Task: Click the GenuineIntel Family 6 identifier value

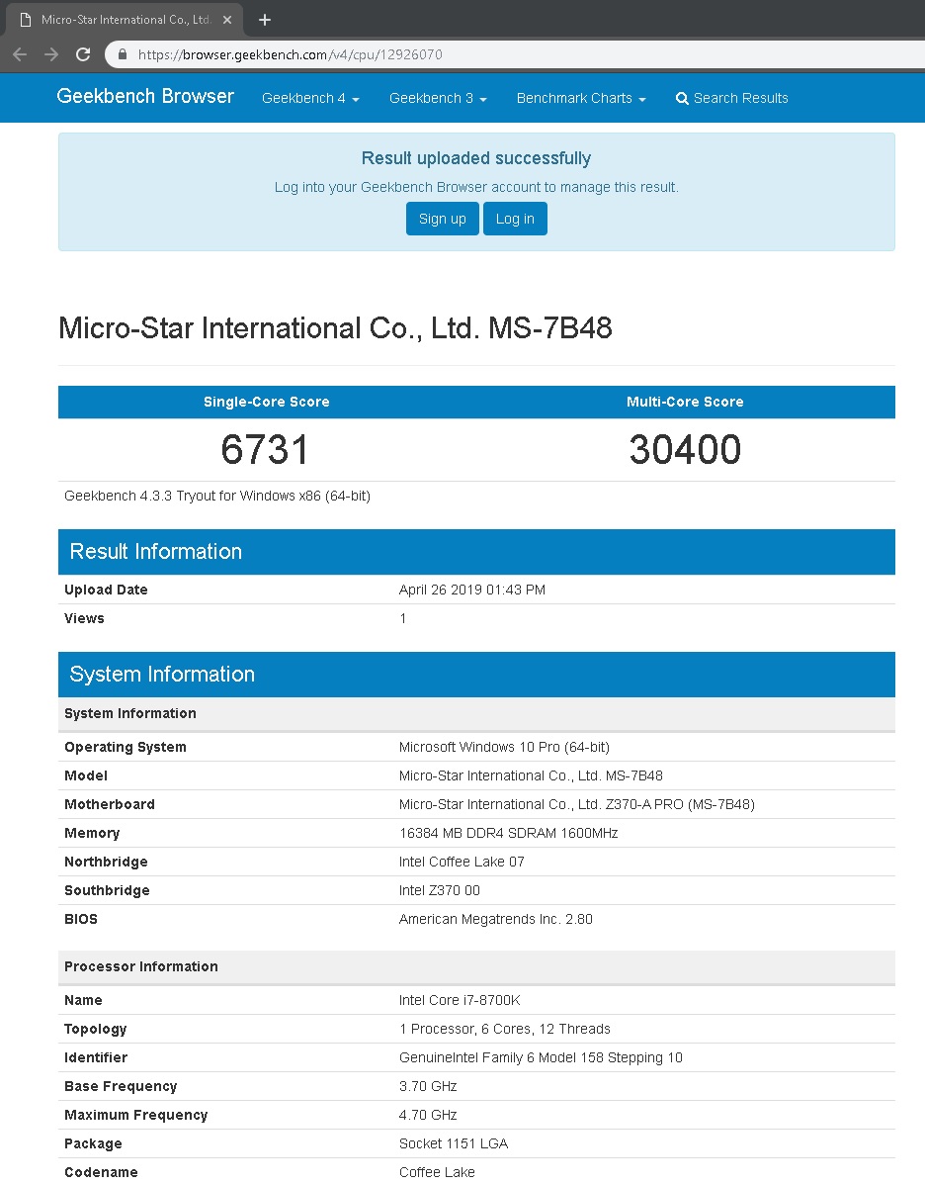Action: pos(541,1057)
